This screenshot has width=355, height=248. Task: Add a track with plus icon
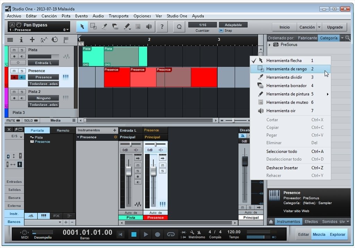(x=32, y=40)
